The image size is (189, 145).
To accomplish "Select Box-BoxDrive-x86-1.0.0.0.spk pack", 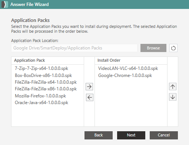I will point(43,75).
